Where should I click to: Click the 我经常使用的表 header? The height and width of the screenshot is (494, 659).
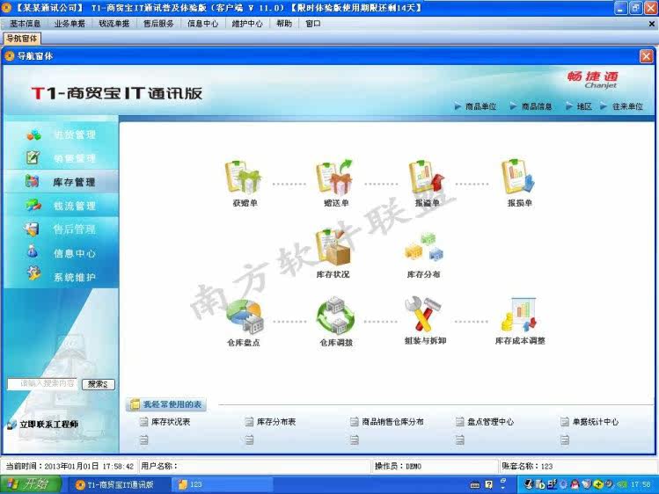coord(166,404)
